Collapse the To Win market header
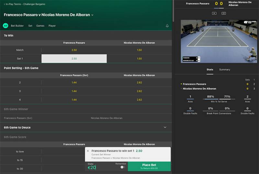 [x=86, y=35]
